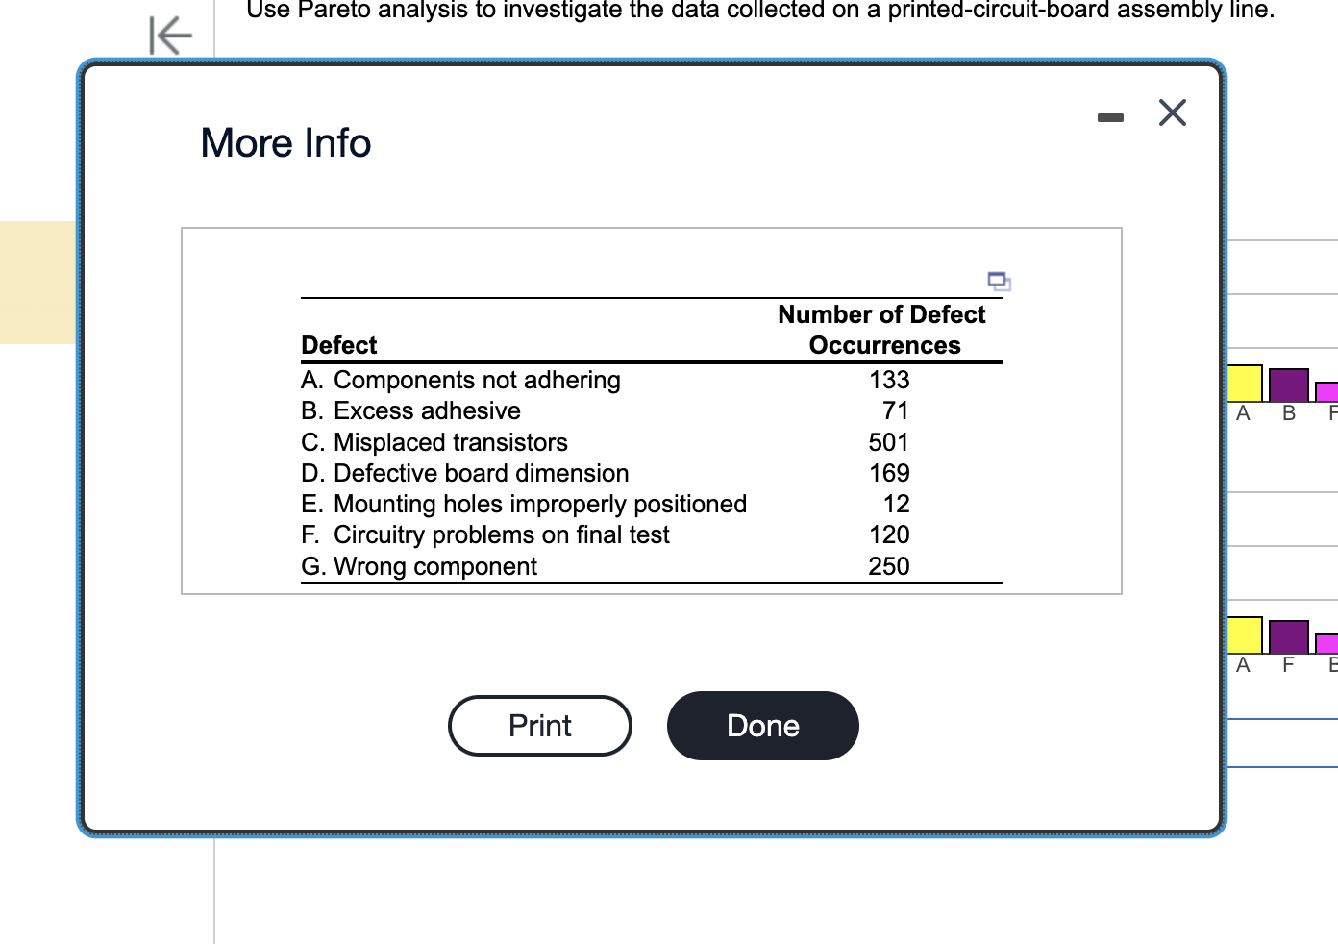Click the copy table to clipboard icon
Screen dimensions: 1338x944
998,281
